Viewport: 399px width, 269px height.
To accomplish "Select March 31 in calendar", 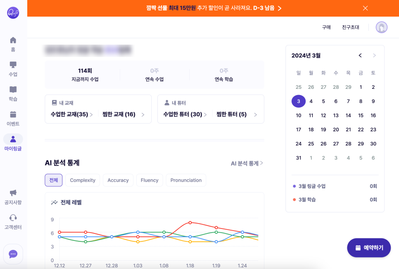I will tap(299, 158).
